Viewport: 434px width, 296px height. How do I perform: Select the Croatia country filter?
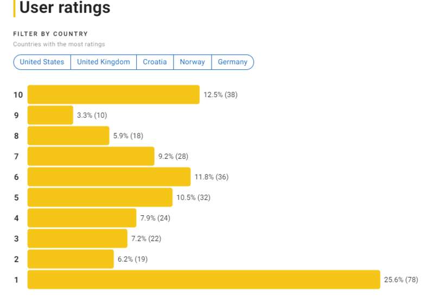(155, 62)
